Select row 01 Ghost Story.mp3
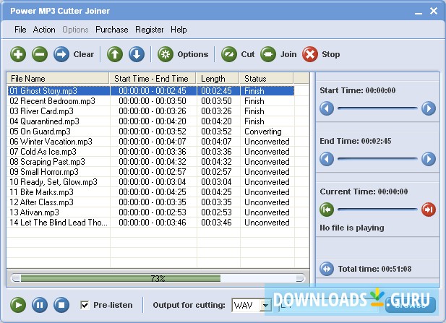 tap(151, 91)
